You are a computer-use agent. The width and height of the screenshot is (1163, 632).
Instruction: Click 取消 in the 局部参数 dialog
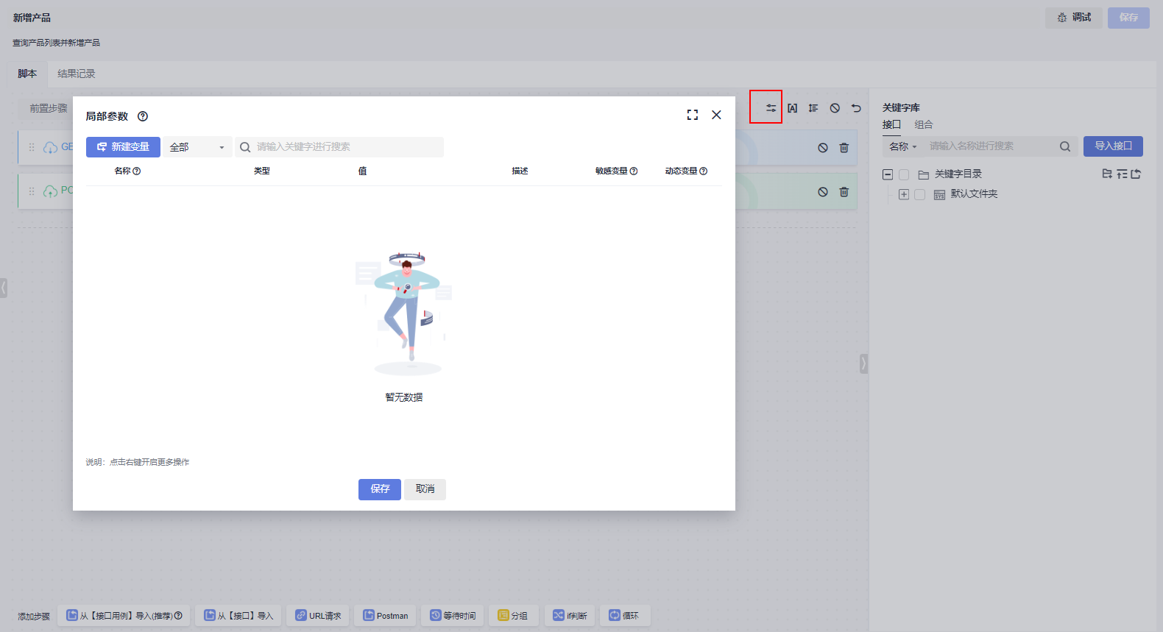point(425,489)
